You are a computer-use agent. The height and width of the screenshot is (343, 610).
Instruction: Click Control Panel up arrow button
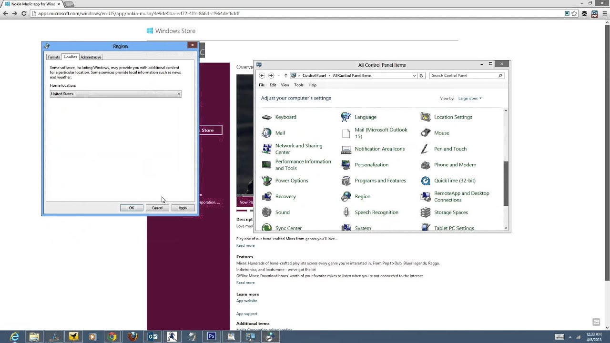coord(285,75)
